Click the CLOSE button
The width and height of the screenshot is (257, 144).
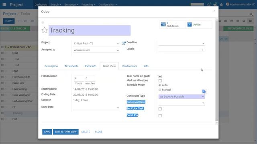(98, 132)
